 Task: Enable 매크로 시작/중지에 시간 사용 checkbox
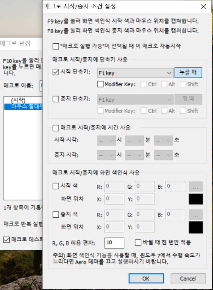click(x=56, y=128)
